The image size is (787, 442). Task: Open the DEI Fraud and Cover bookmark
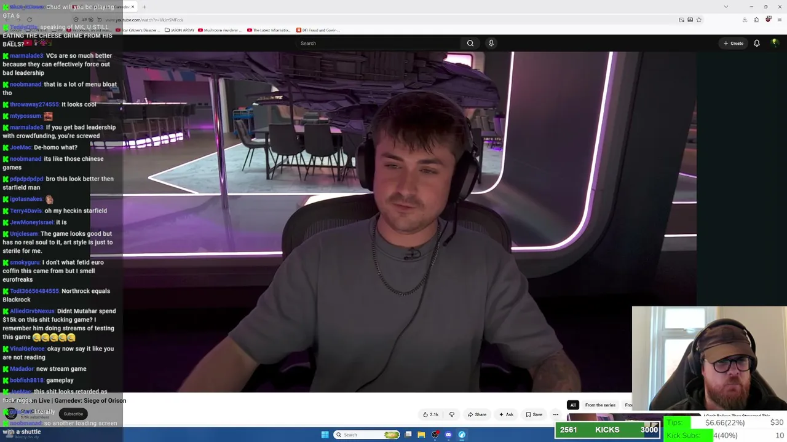pyautogui.click(x=318, y=30)
